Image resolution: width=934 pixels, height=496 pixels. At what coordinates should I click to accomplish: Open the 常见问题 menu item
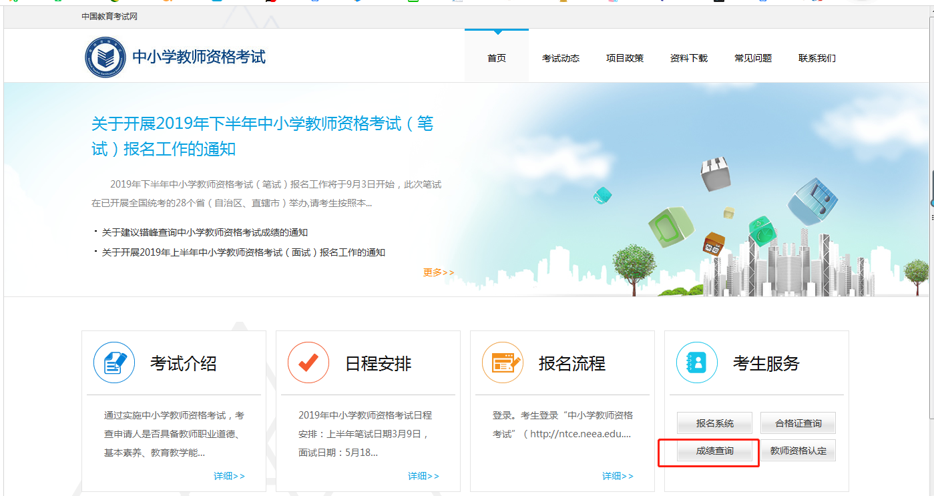(x=752, y=58)
